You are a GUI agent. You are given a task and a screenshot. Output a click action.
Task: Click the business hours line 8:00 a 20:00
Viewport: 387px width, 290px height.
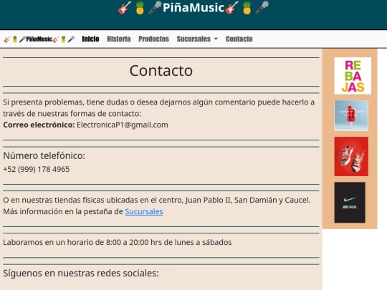tap(118, 242)
